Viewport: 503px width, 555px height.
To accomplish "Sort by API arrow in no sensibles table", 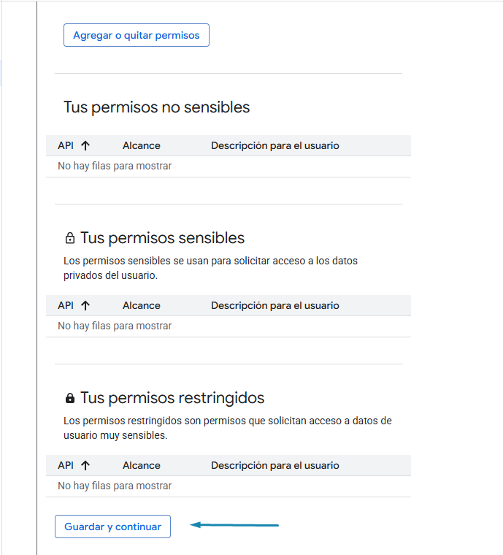I will (x=85, y=145).
